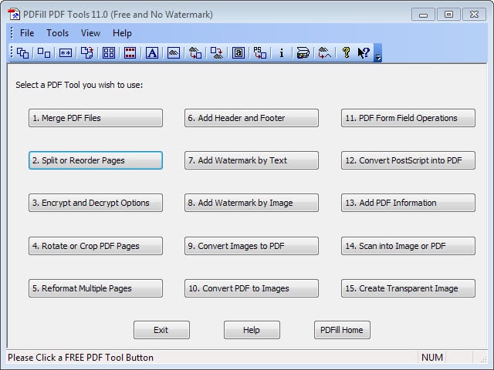This screenshot has height=370, width=494.
Task: Select 4. Rotate or Crop PDF Pages
Action: pyautogui.click(x=96, y=246)
